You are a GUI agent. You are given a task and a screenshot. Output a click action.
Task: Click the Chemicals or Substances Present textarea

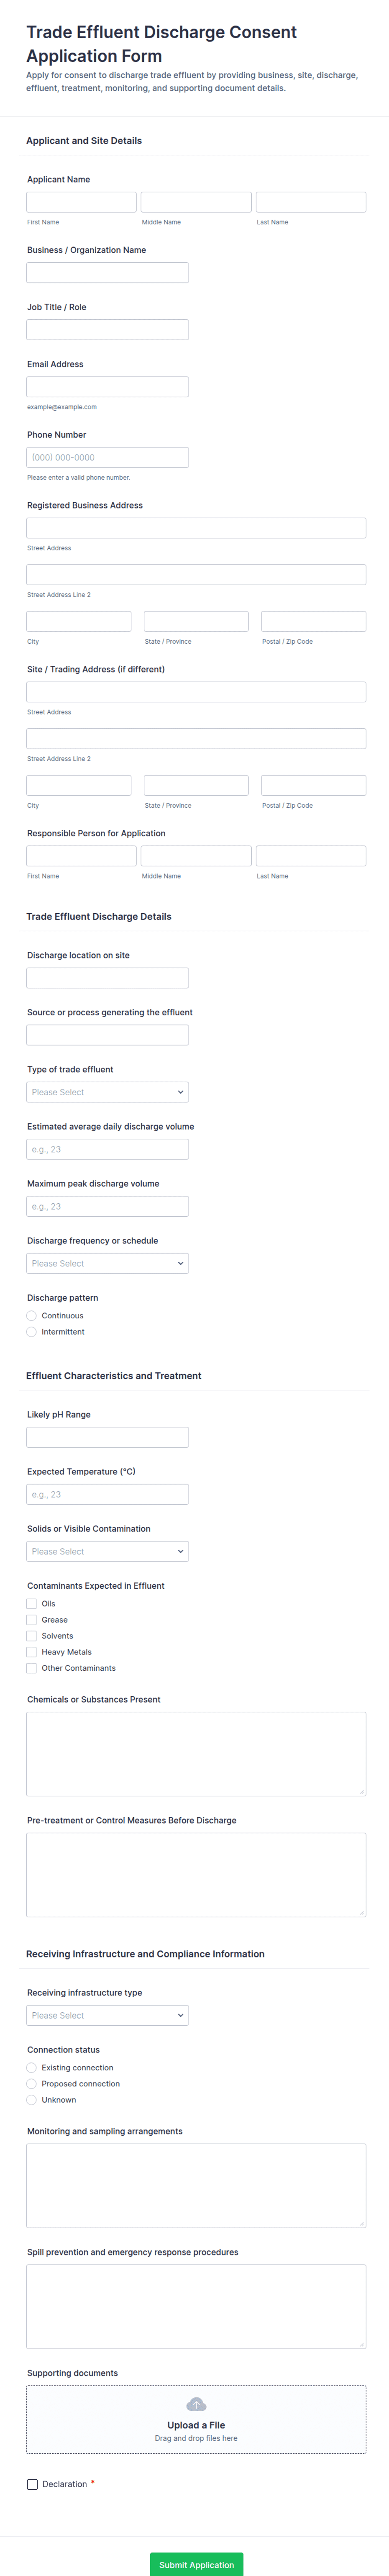(196, 1753)
